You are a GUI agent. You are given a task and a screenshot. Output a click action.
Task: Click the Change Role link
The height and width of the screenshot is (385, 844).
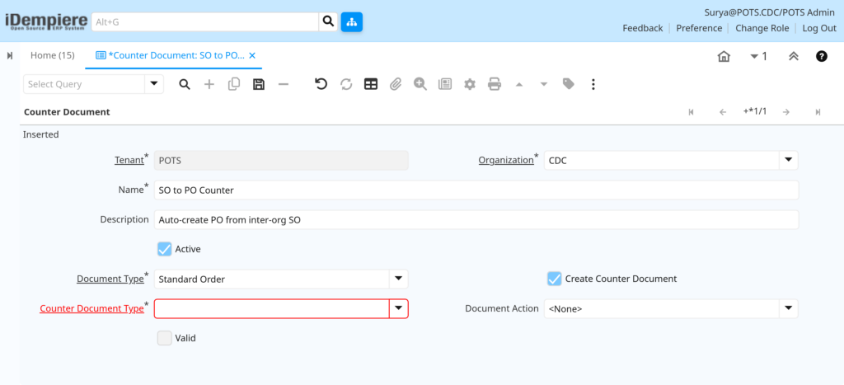click(x=762, y=28)
